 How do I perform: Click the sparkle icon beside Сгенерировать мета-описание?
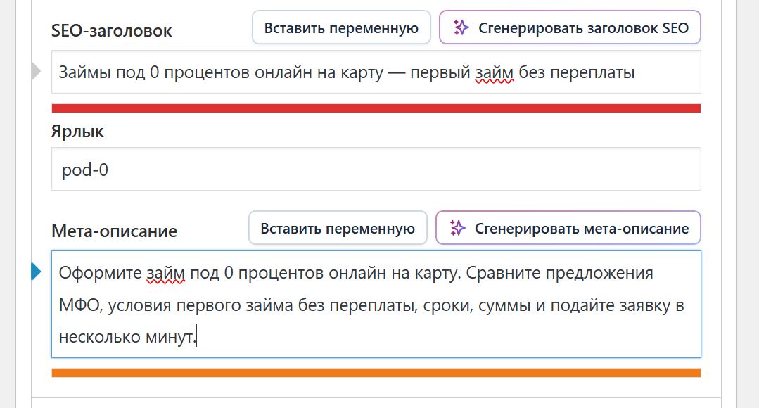(x=457, y=228)
